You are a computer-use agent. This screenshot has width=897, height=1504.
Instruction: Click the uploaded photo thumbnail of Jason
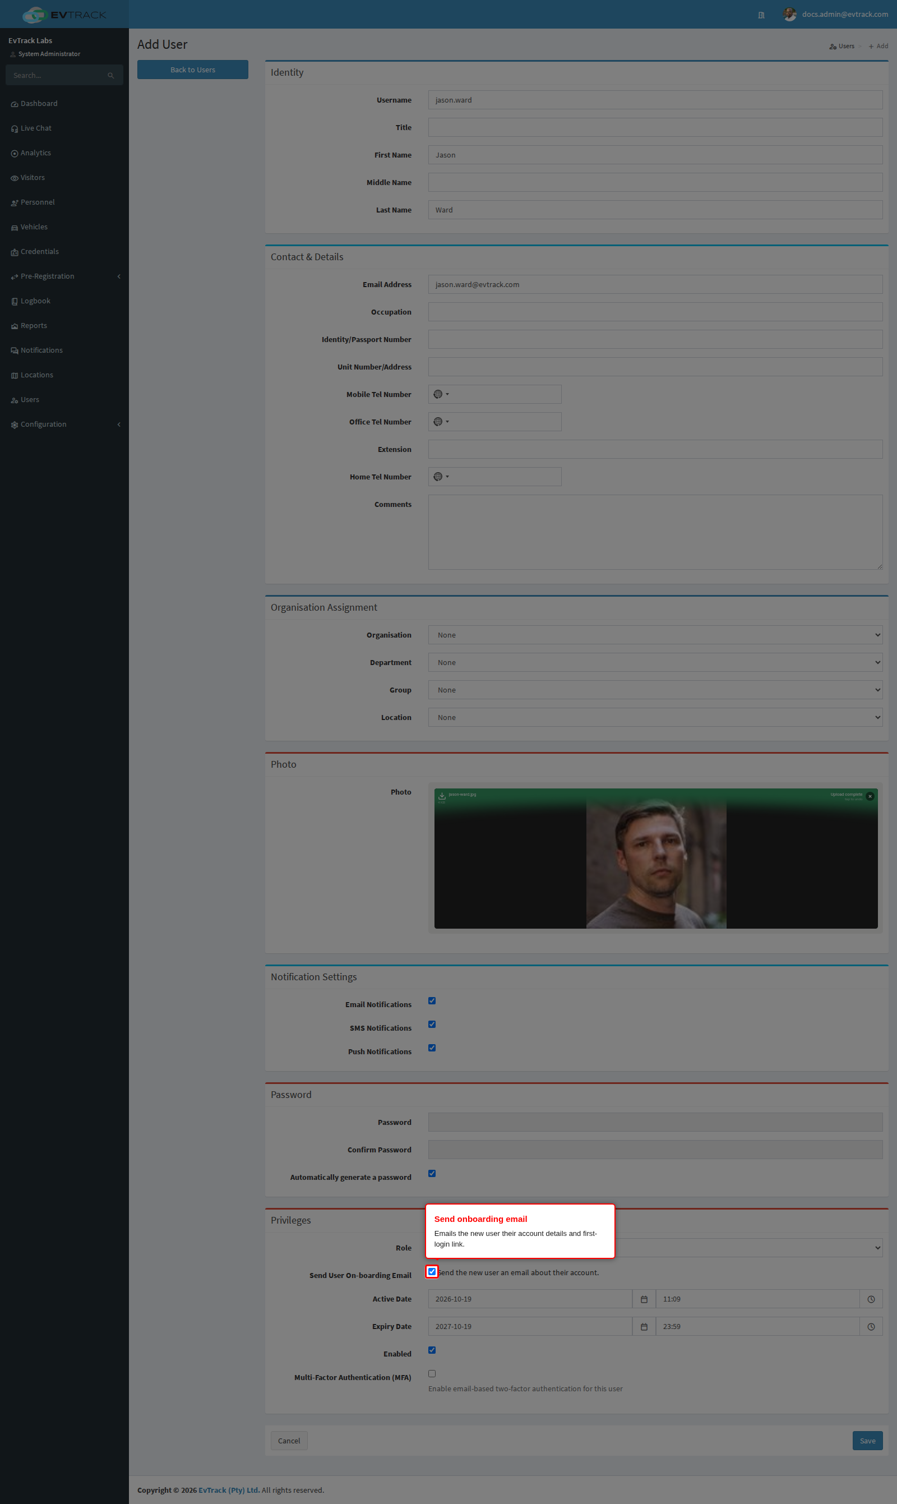656,859
